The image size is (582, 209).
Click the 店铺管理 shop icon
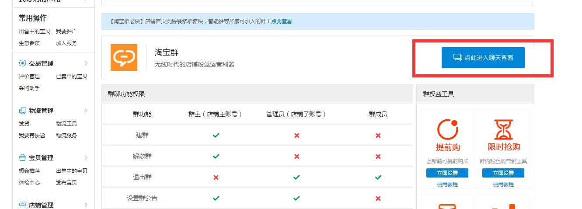click(22, 205)
